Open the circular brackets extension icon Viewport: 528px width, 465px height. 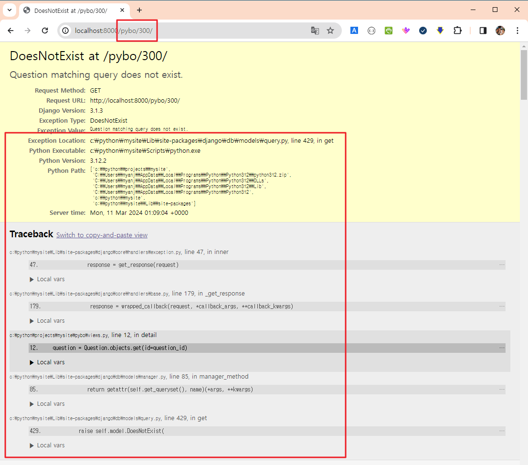tap(371, 31)
